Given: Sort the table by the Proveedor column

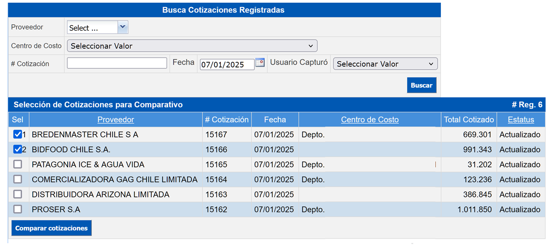Looking at the screenshot, I should pos(116,119).
